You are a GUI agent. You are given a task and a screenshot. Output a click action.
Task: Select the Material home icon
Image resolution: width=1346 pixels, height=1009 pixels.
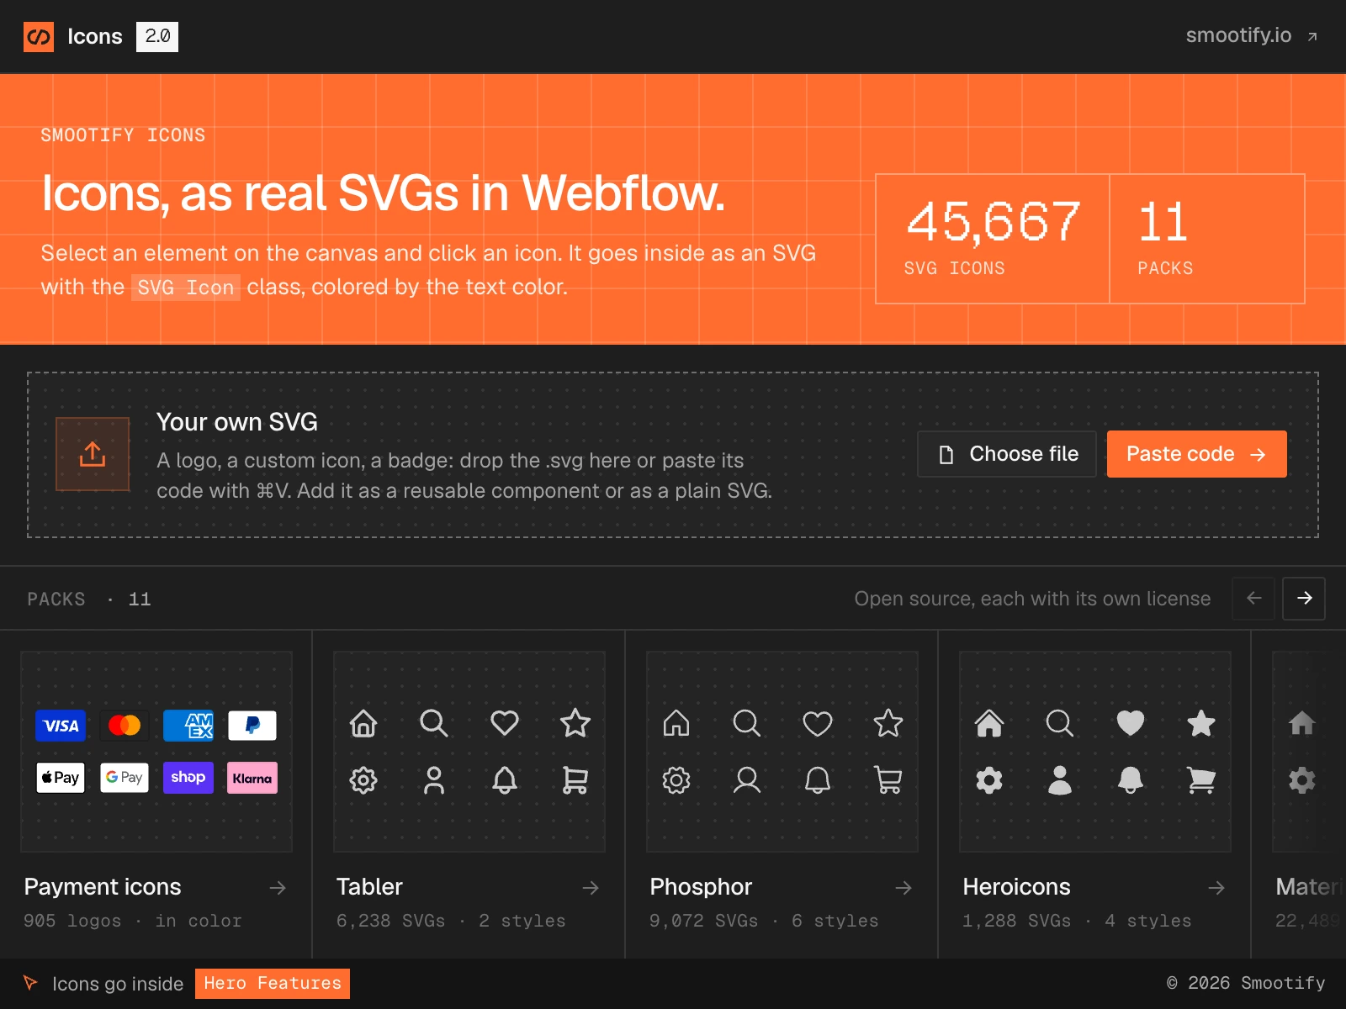click(1302, 723)
